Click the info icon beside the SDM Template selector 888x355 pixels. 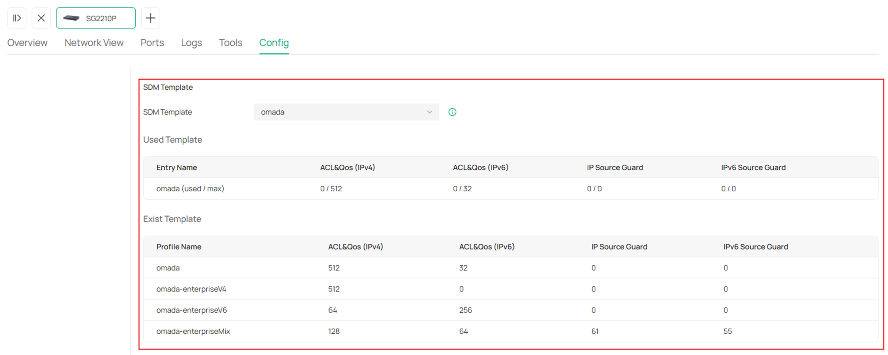pos(453,112)
